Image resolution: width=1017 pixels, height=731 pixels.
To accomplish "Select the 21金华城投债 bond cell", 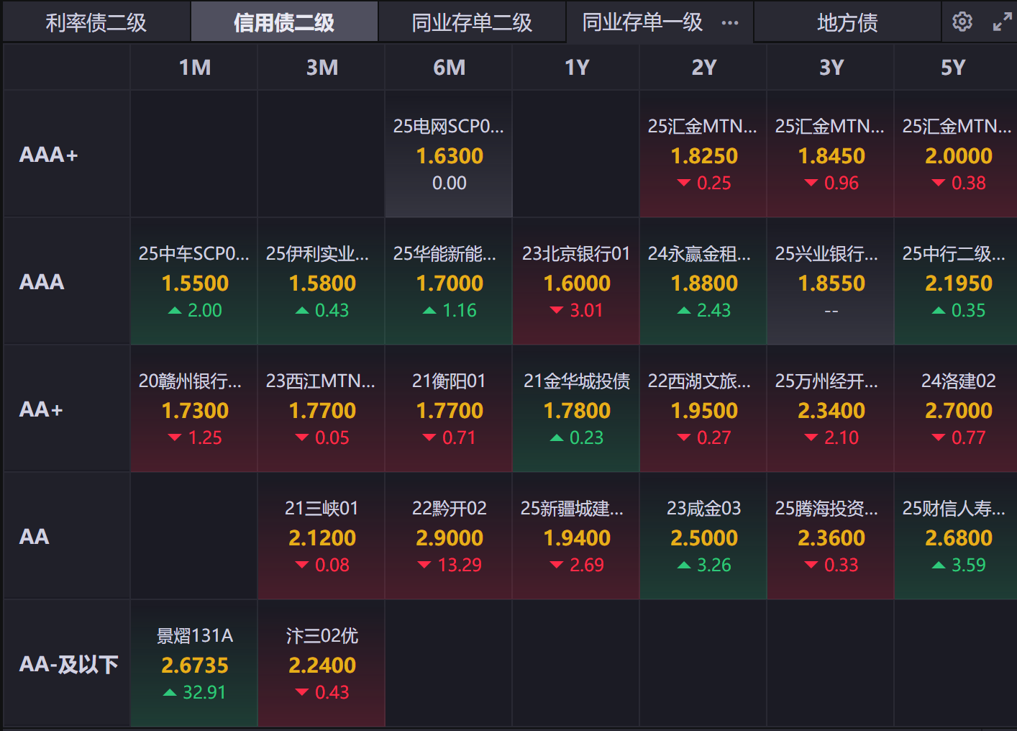I will (576, 409).
